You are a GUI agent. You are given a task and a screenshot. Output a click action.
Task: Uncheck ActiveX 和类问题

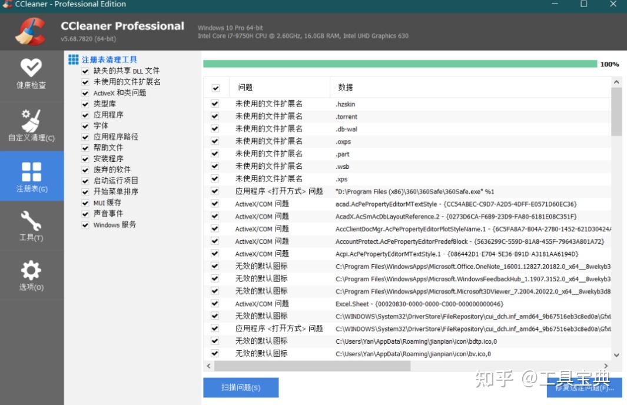pyautogui.click(x=86, y=92)
